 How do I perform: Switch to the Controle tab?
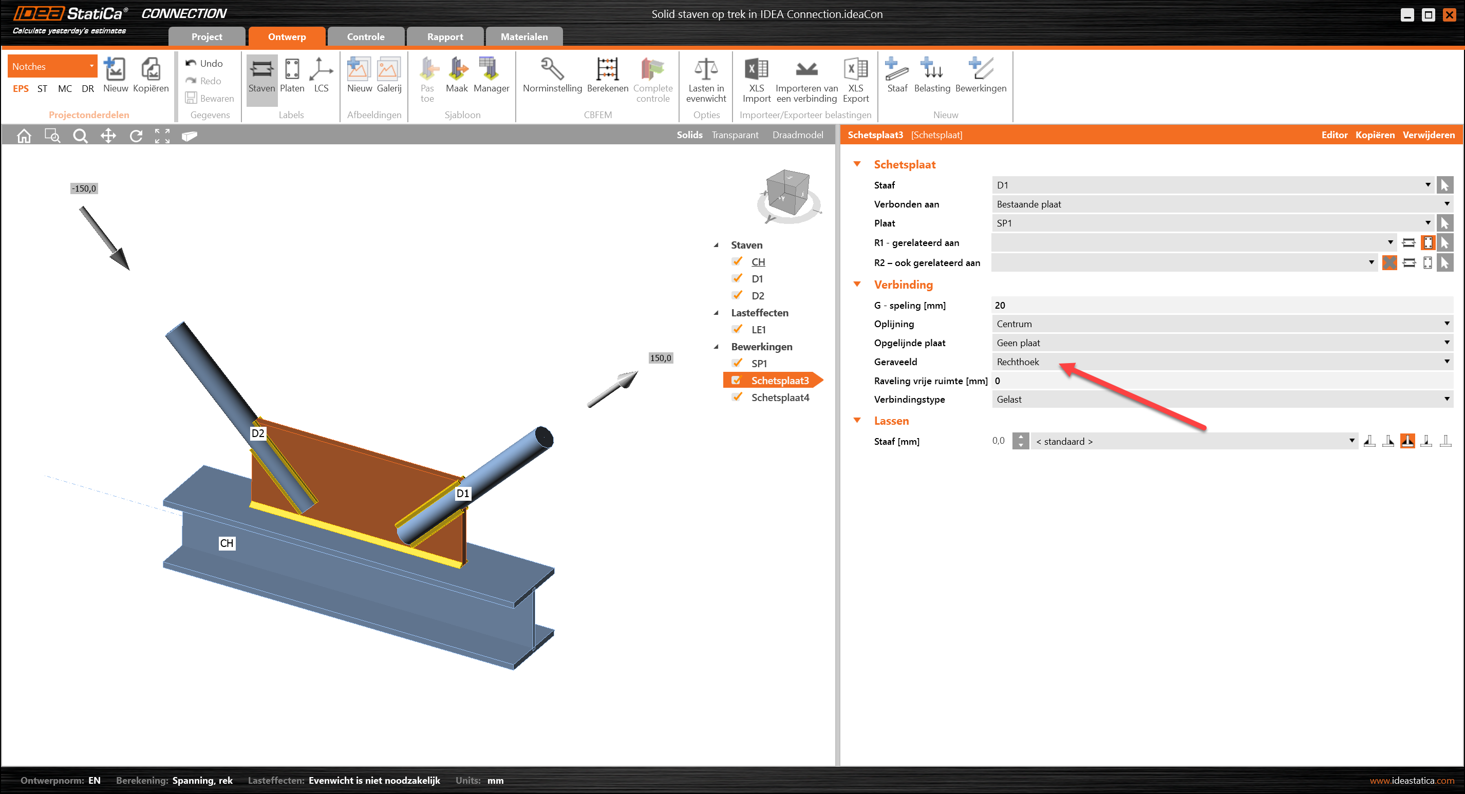pyautogui.click(x=366, y=37)
